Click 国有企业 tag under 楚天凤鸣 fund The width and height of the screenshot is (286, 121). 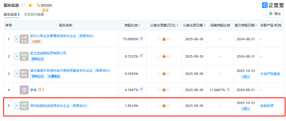coord(38,76)
